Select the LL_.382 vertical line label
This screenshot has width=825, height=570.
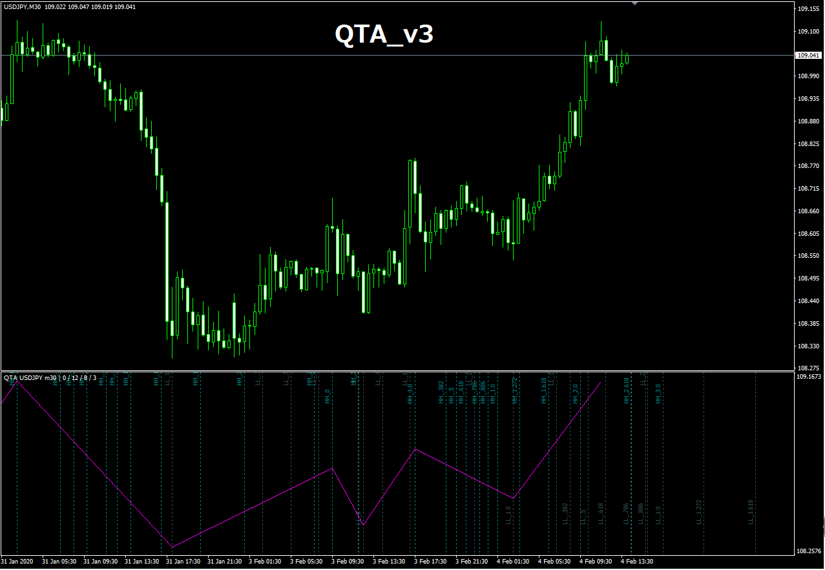click(x=565, y=514)
